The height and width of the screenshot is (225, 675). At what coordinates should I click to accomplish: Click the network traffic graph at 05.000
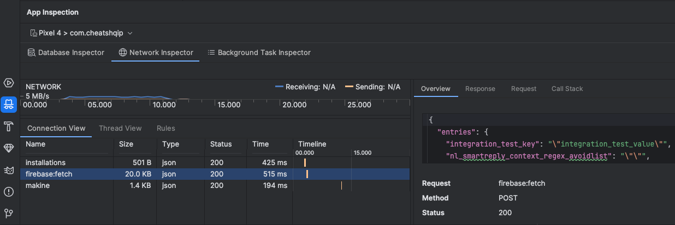coord(99,99)
